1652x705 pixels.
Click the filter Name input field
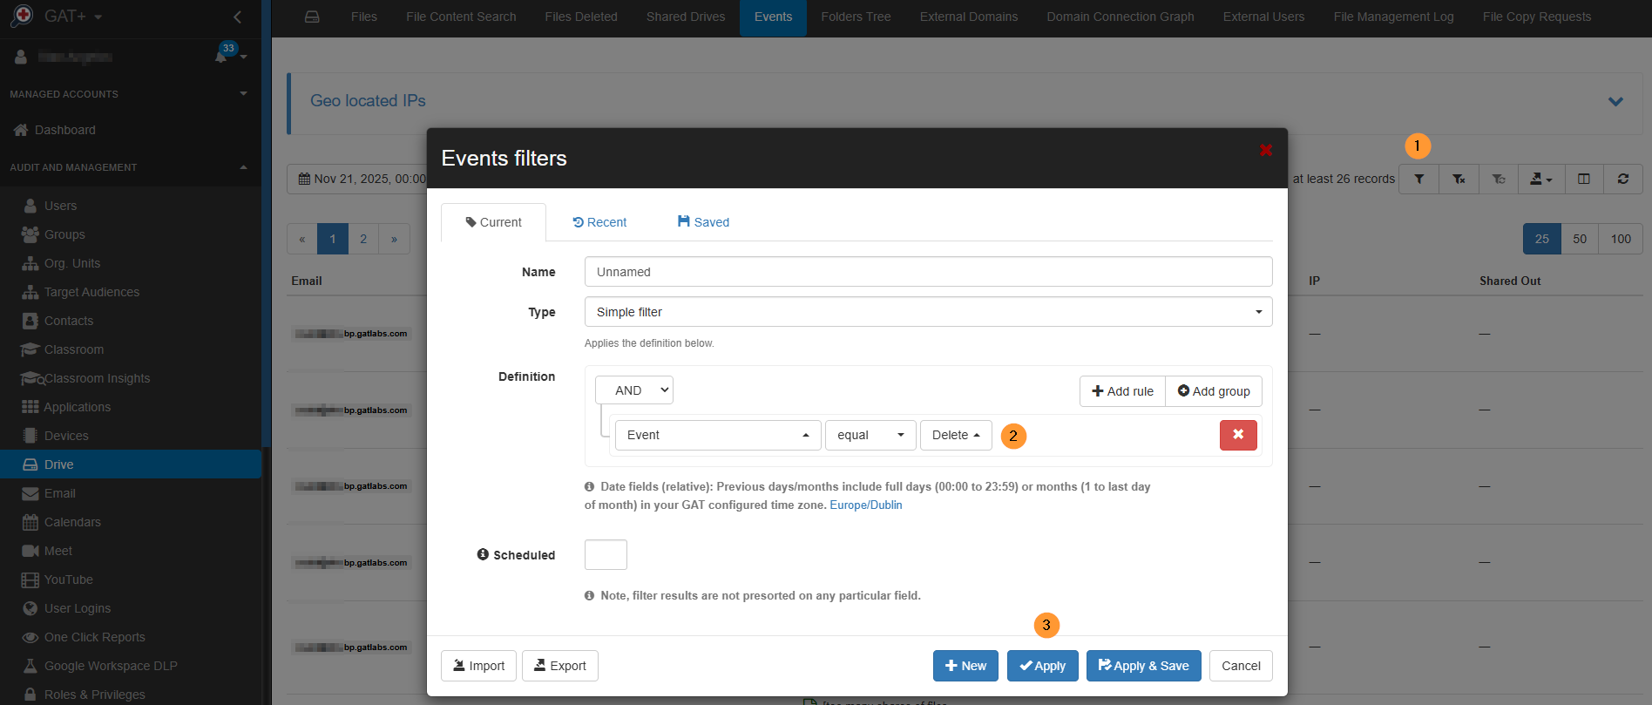point(928,272)
